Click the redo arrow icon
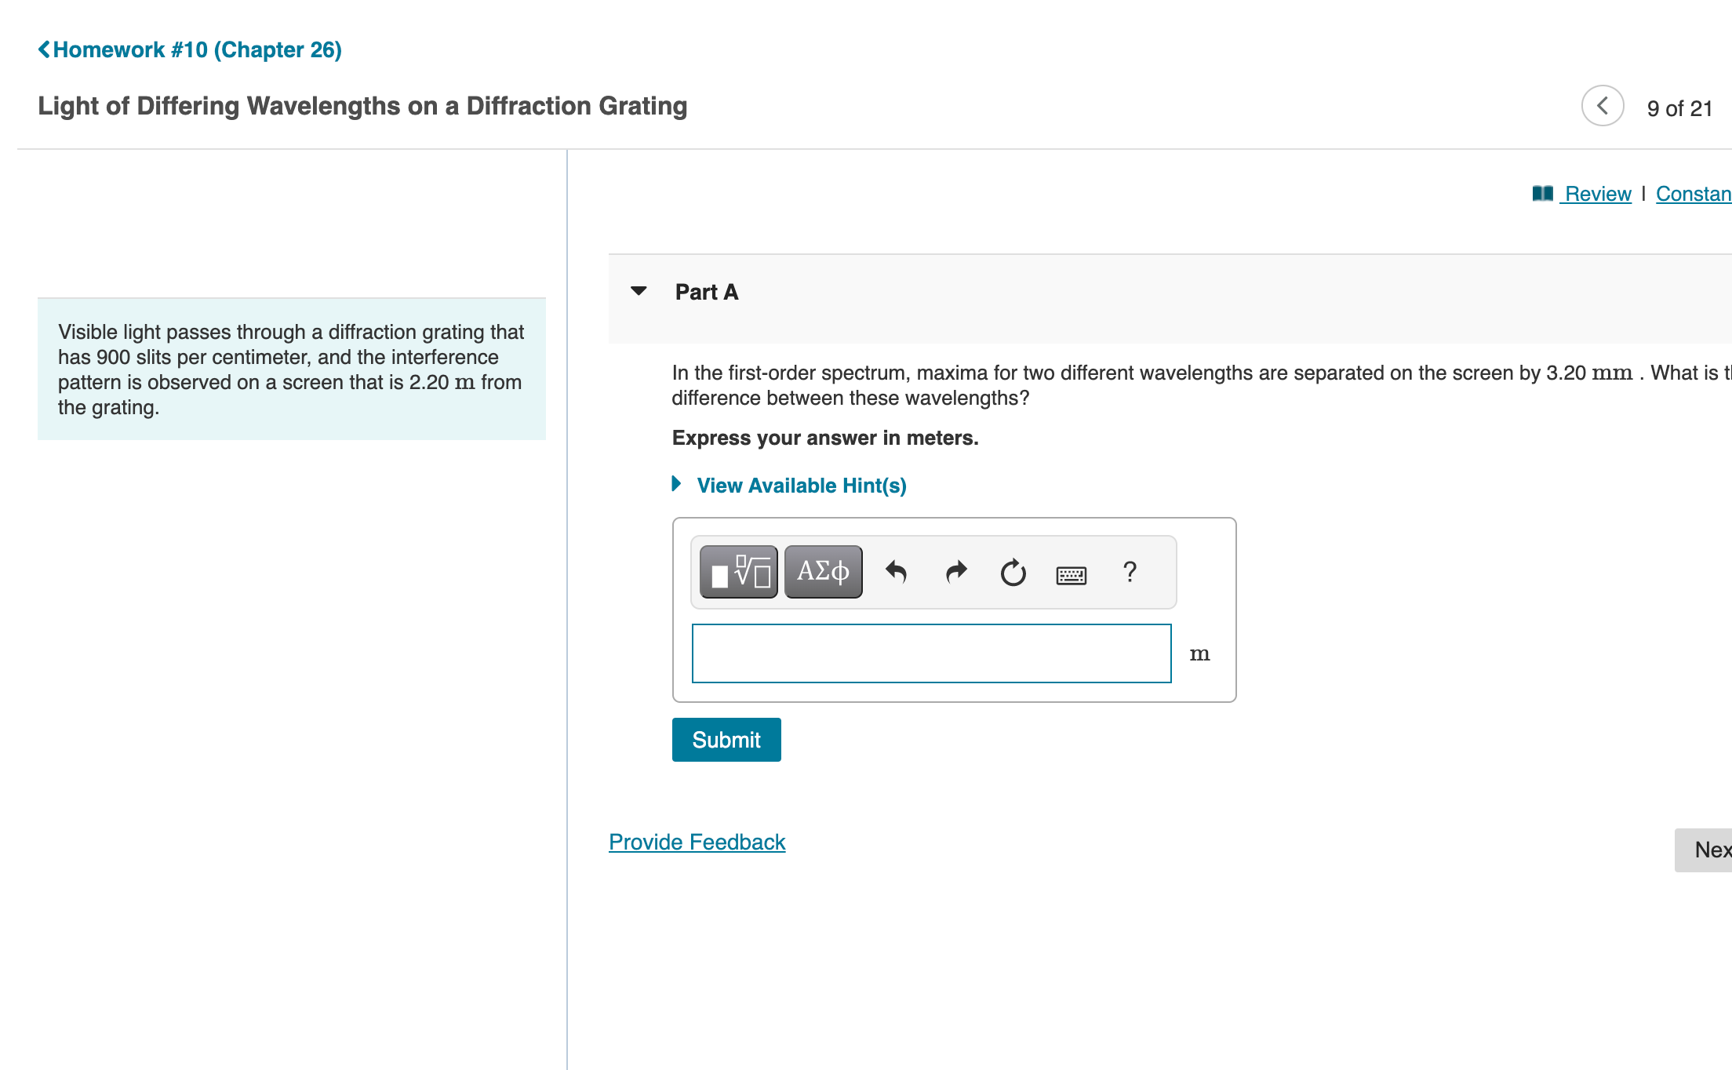Image resolution: width=1732 pixels, height=1070 pixels. [955, 572]
